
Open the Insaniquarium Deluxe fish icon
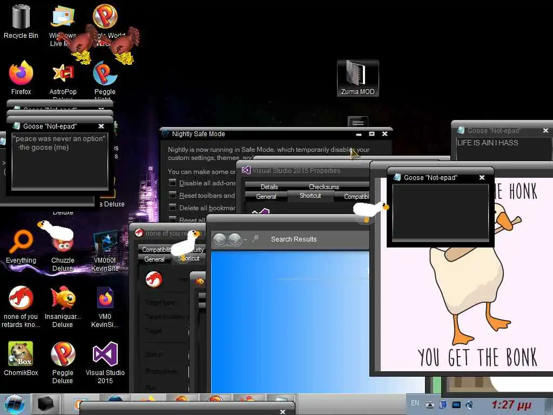pos(63,306)
